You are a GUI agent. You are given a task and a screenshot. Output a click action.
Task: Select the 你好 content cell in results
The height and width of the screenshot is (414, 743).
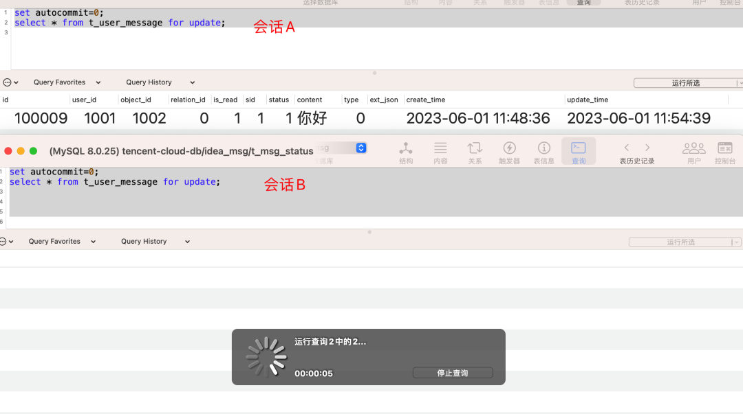(312, 118)
